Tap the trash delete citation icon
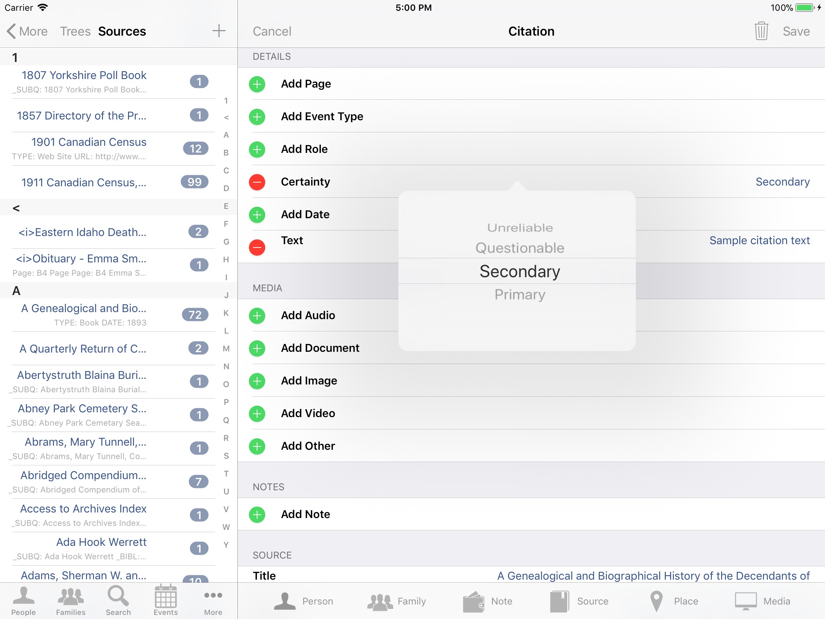The image size is (825, 619). [761, 31]
